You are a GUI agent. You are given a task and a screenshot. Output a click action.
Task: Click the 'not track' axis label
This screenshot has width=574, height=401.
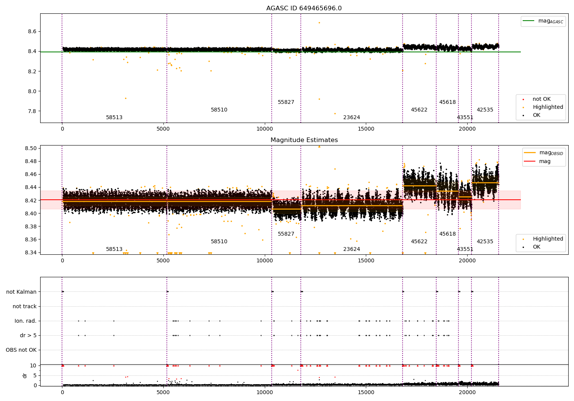point(24,307)
